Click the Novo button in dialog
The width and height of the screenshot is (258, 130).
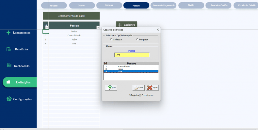111,88
